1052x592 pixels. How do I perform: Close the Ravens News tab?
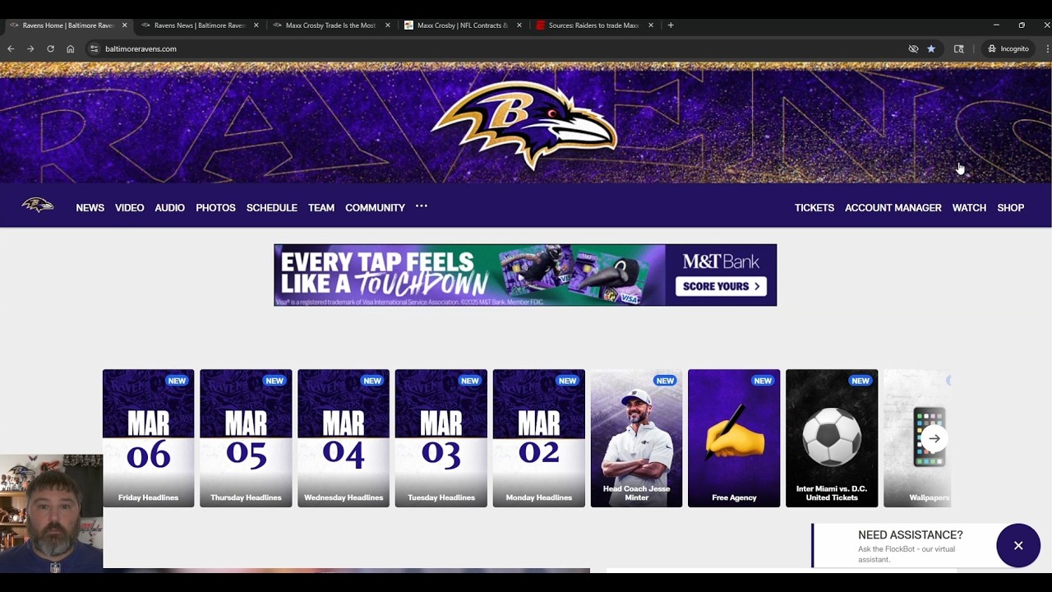click(x=256, y=25)
